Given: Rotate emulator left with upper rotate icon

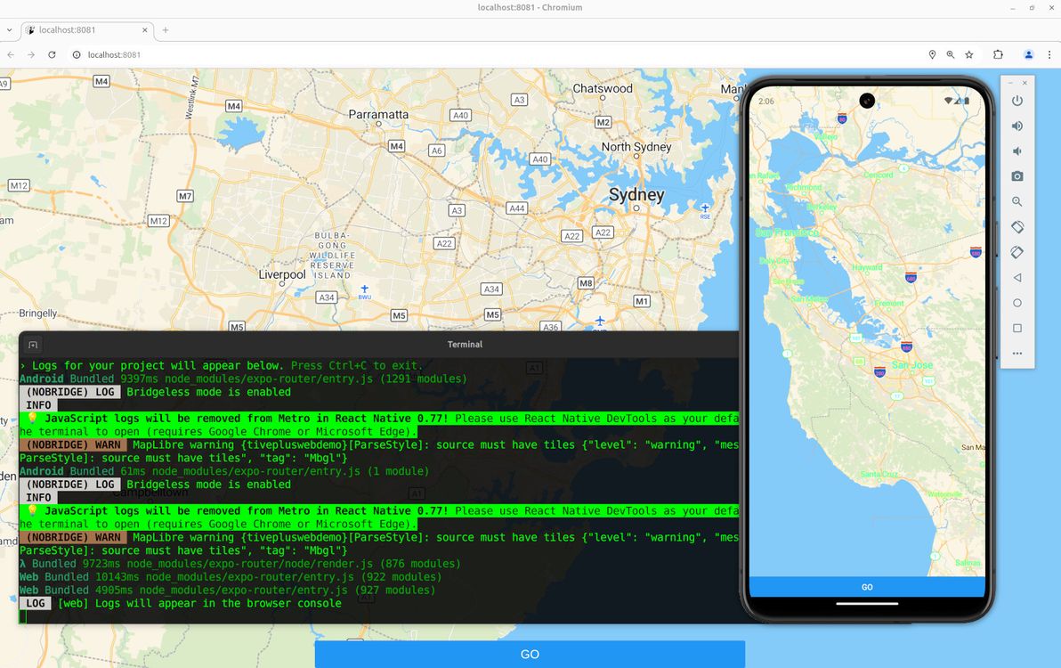Looking at the screenshot, I should click(x=1017, y=227).
